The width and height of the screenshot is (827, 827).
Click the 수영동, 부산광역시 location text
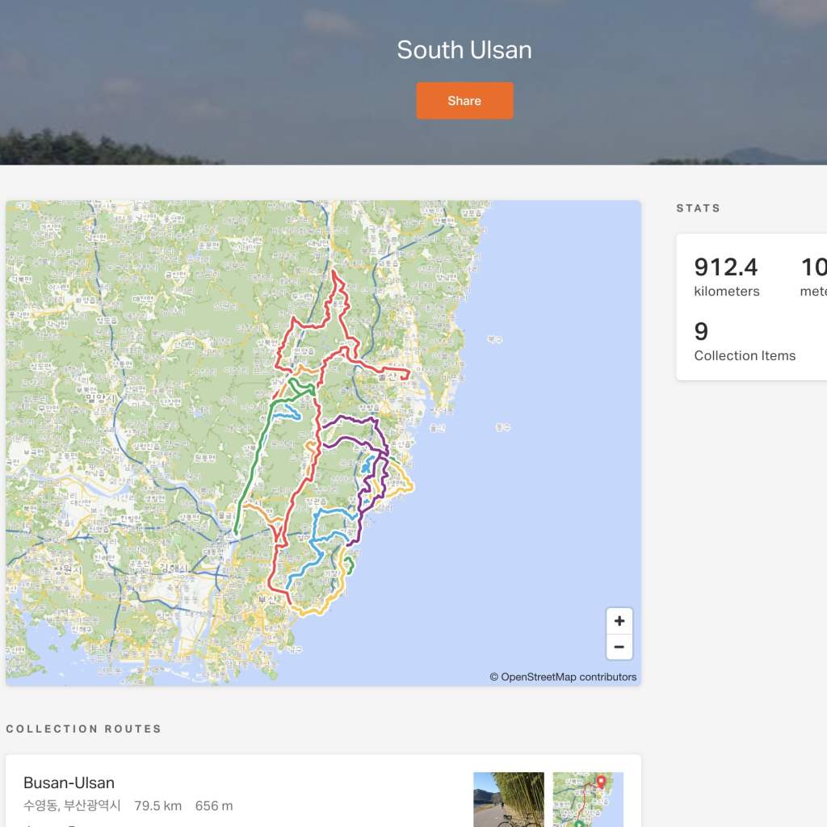point(72,805)
